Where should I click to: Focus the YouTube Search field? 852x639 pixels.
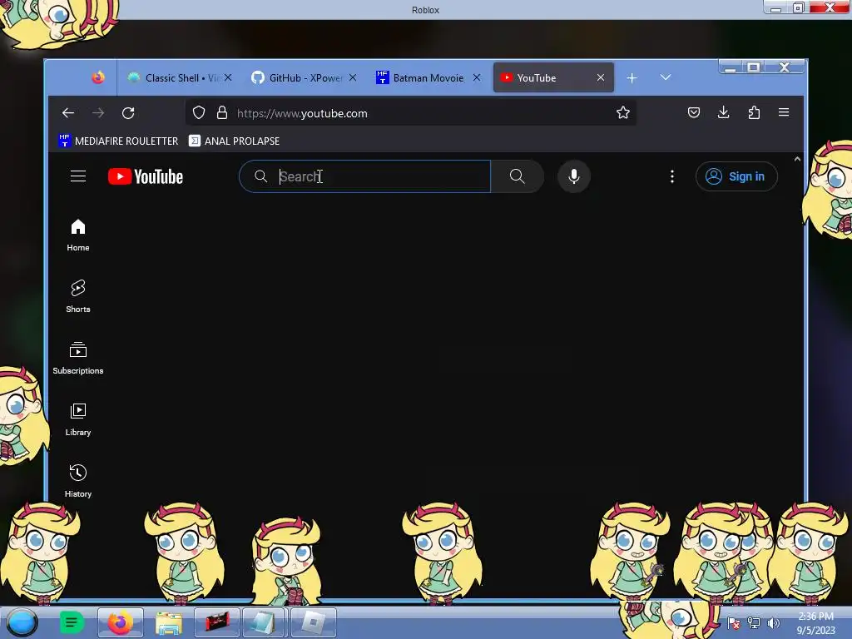[364, 176]
